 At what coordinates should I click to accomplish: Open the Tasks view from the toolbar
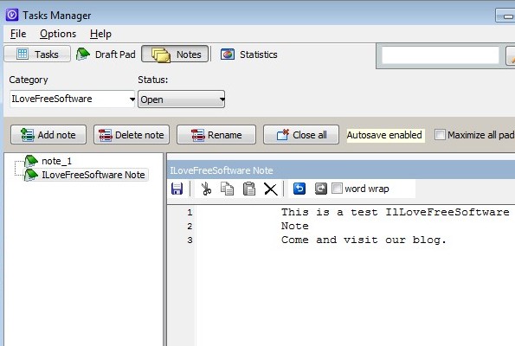click(x=37, y=54)
